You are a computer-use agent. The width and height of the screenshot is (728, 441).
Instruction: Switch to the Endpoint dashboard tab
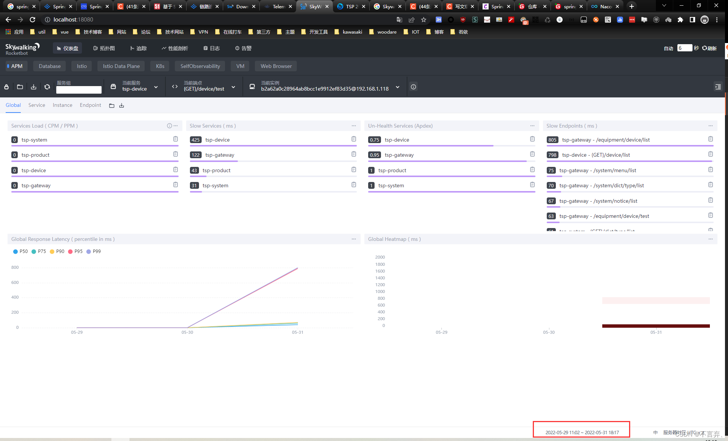tap(90, 105)
